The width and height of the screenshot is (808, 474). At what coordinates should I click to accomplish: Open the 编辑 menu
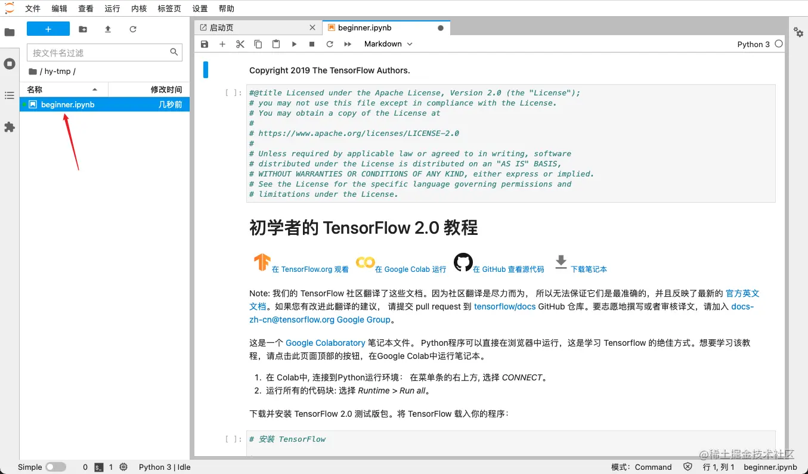point(60,8)
